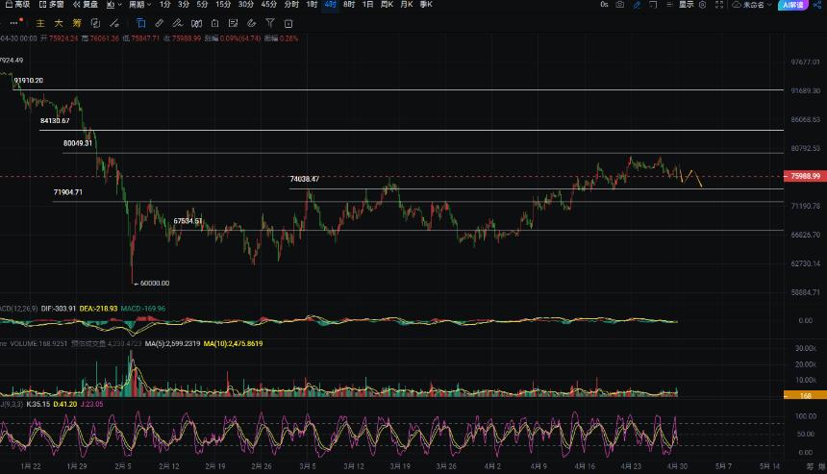
Task: Click the share icon
Action: tap(817, 4)
